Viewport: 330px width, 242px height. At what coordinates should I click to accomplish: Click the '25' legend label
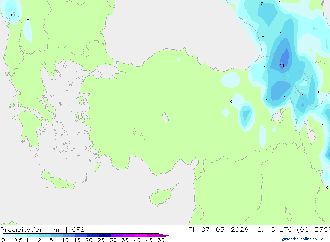[x=101, y=240]
